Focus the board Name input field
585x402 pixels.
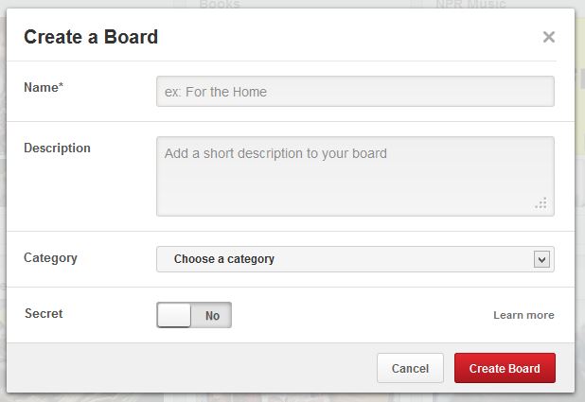[355, 92]
